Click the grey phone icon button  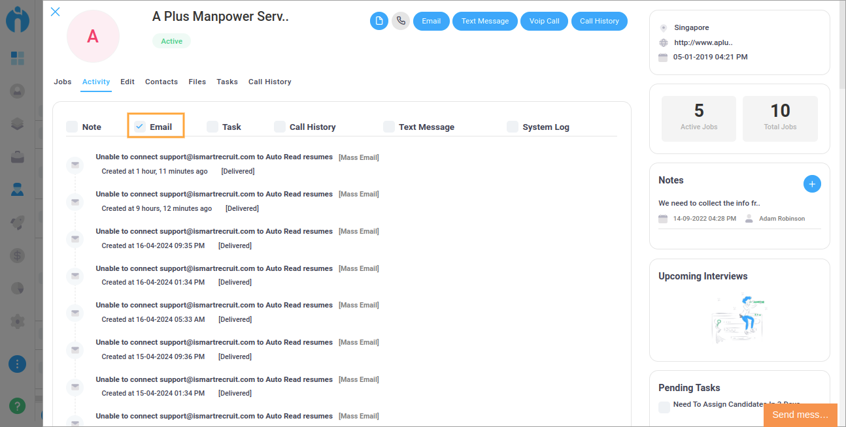pyautogui.click(x=401, y=21)
